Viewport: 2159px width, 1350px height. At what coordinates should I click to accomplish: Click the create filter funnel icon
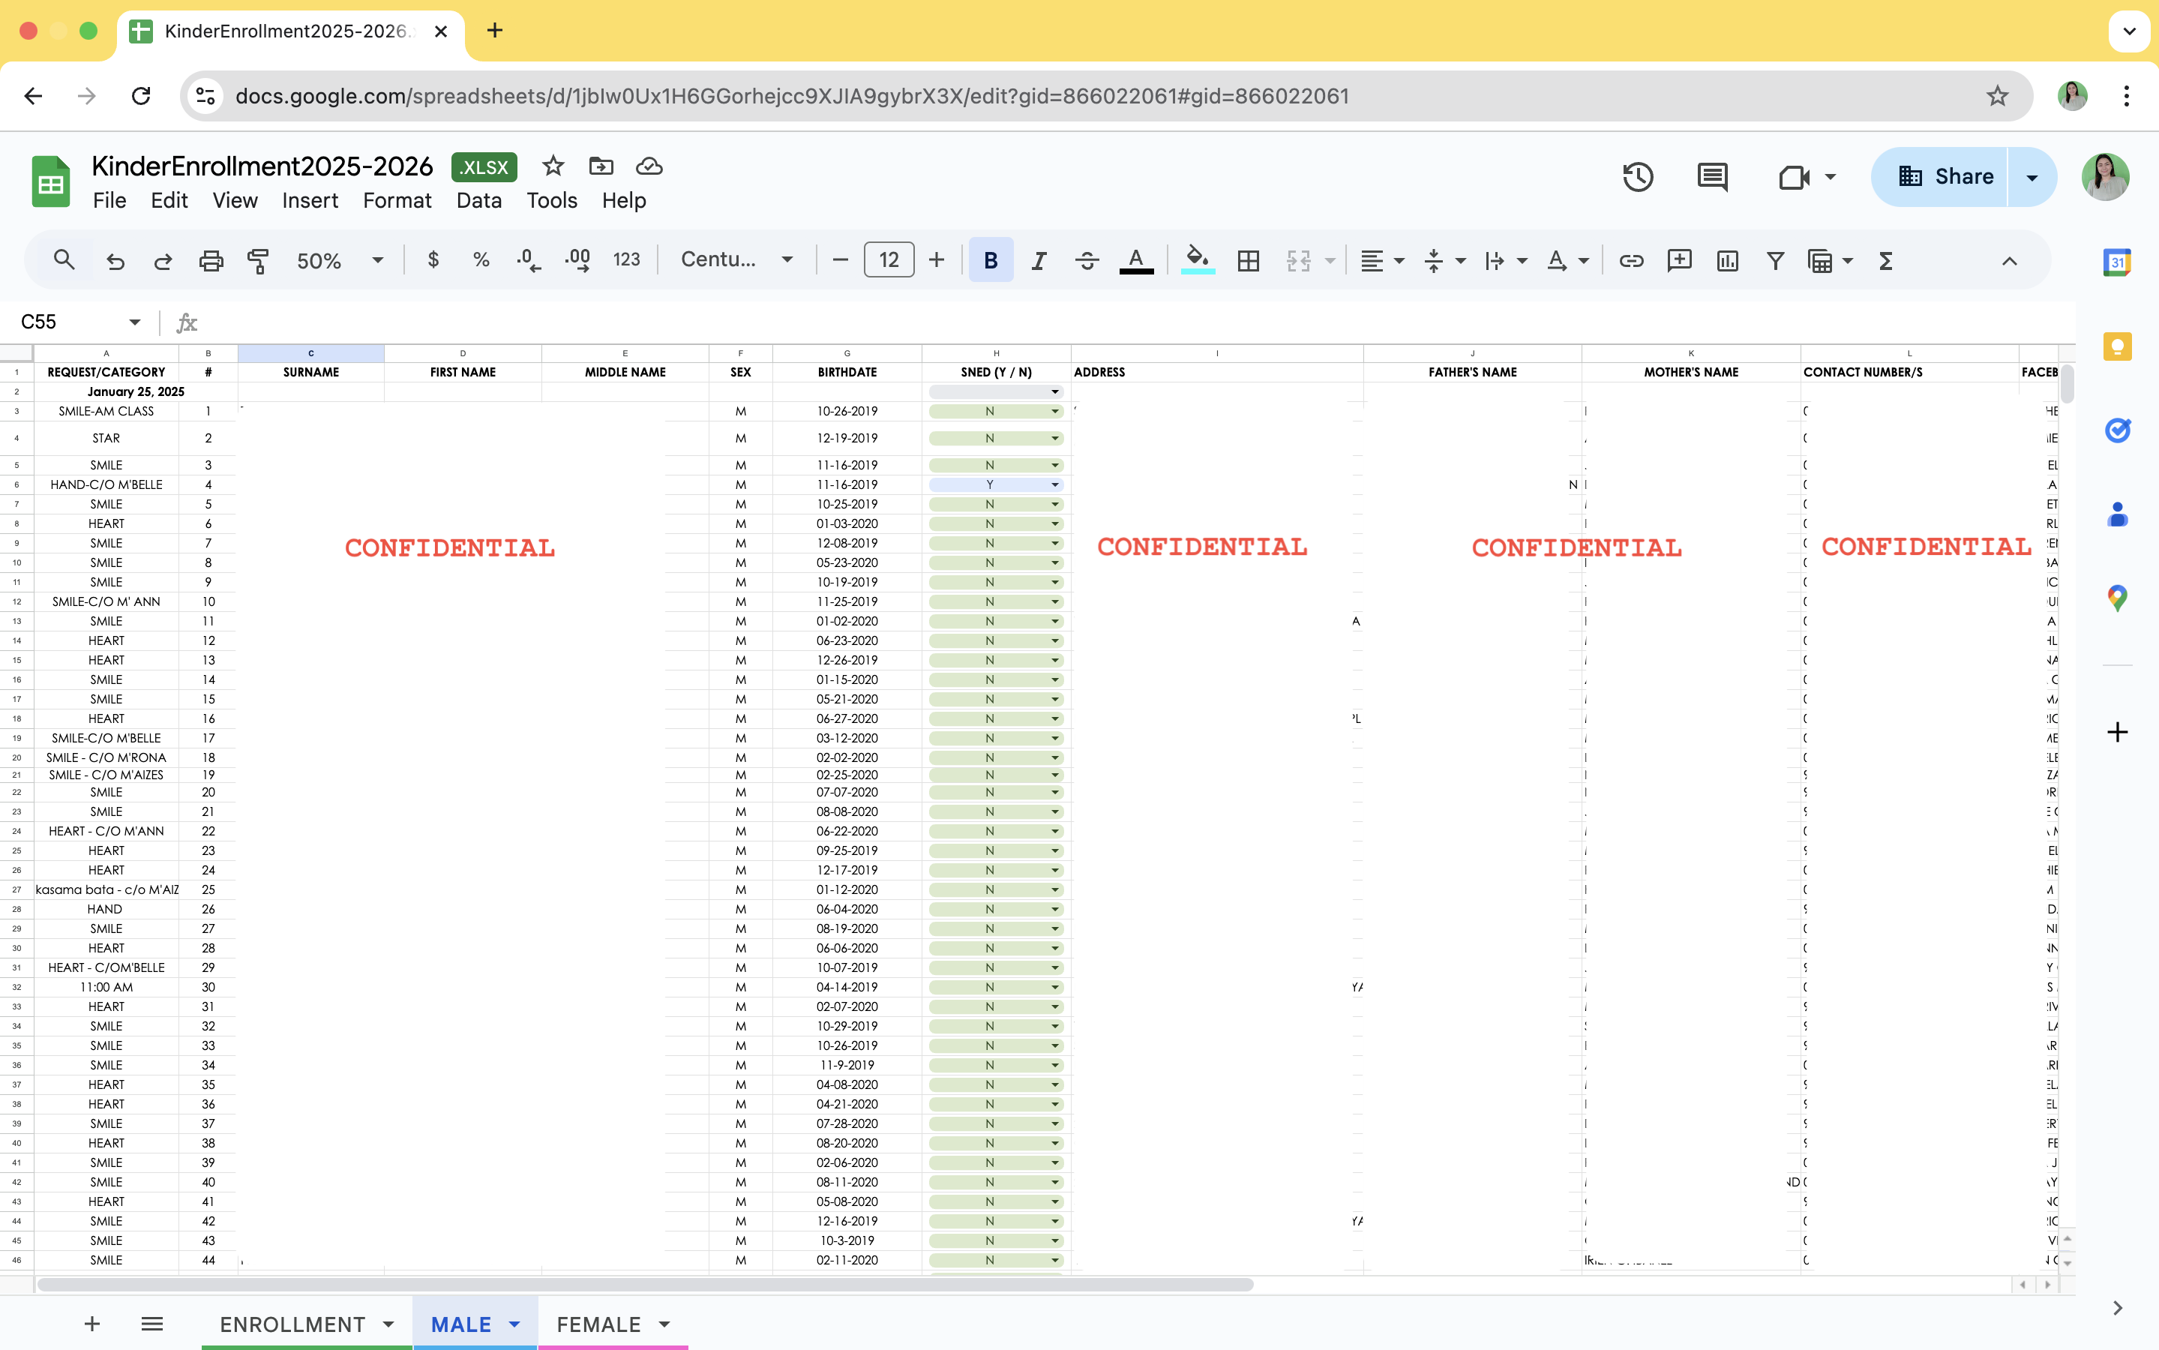click(1774, 261)
